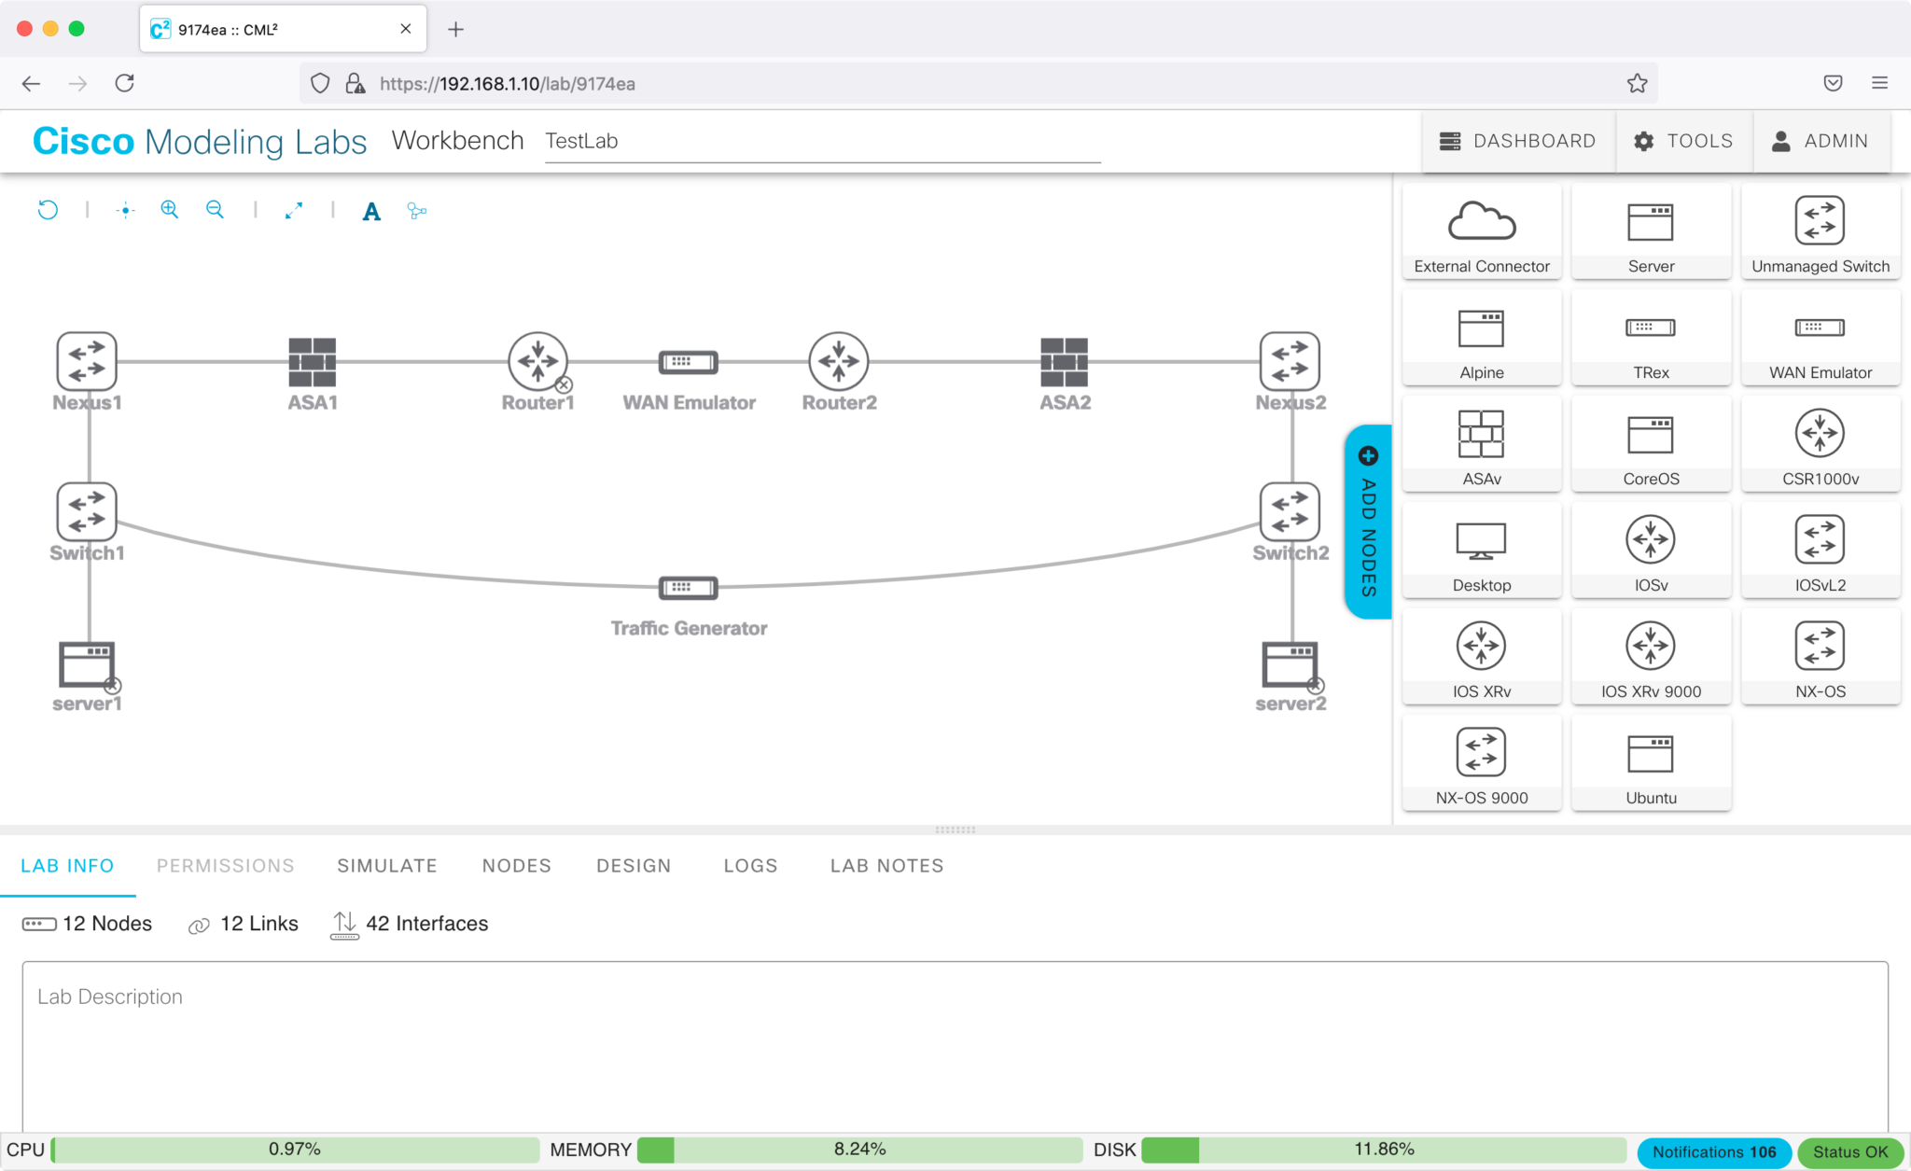Toggle link labels icon in canvas toolbar
The image size is (1911, 1171).
tap(417, 211)
